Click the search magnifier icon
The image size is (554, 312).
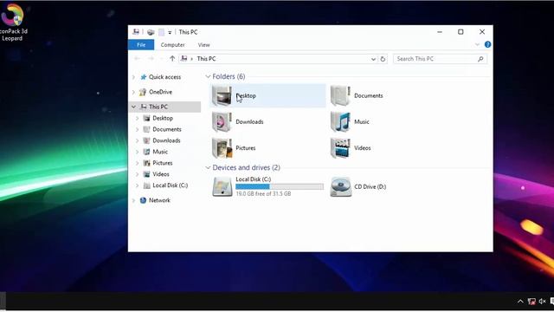pyautogui.click(x=480, y=59)
